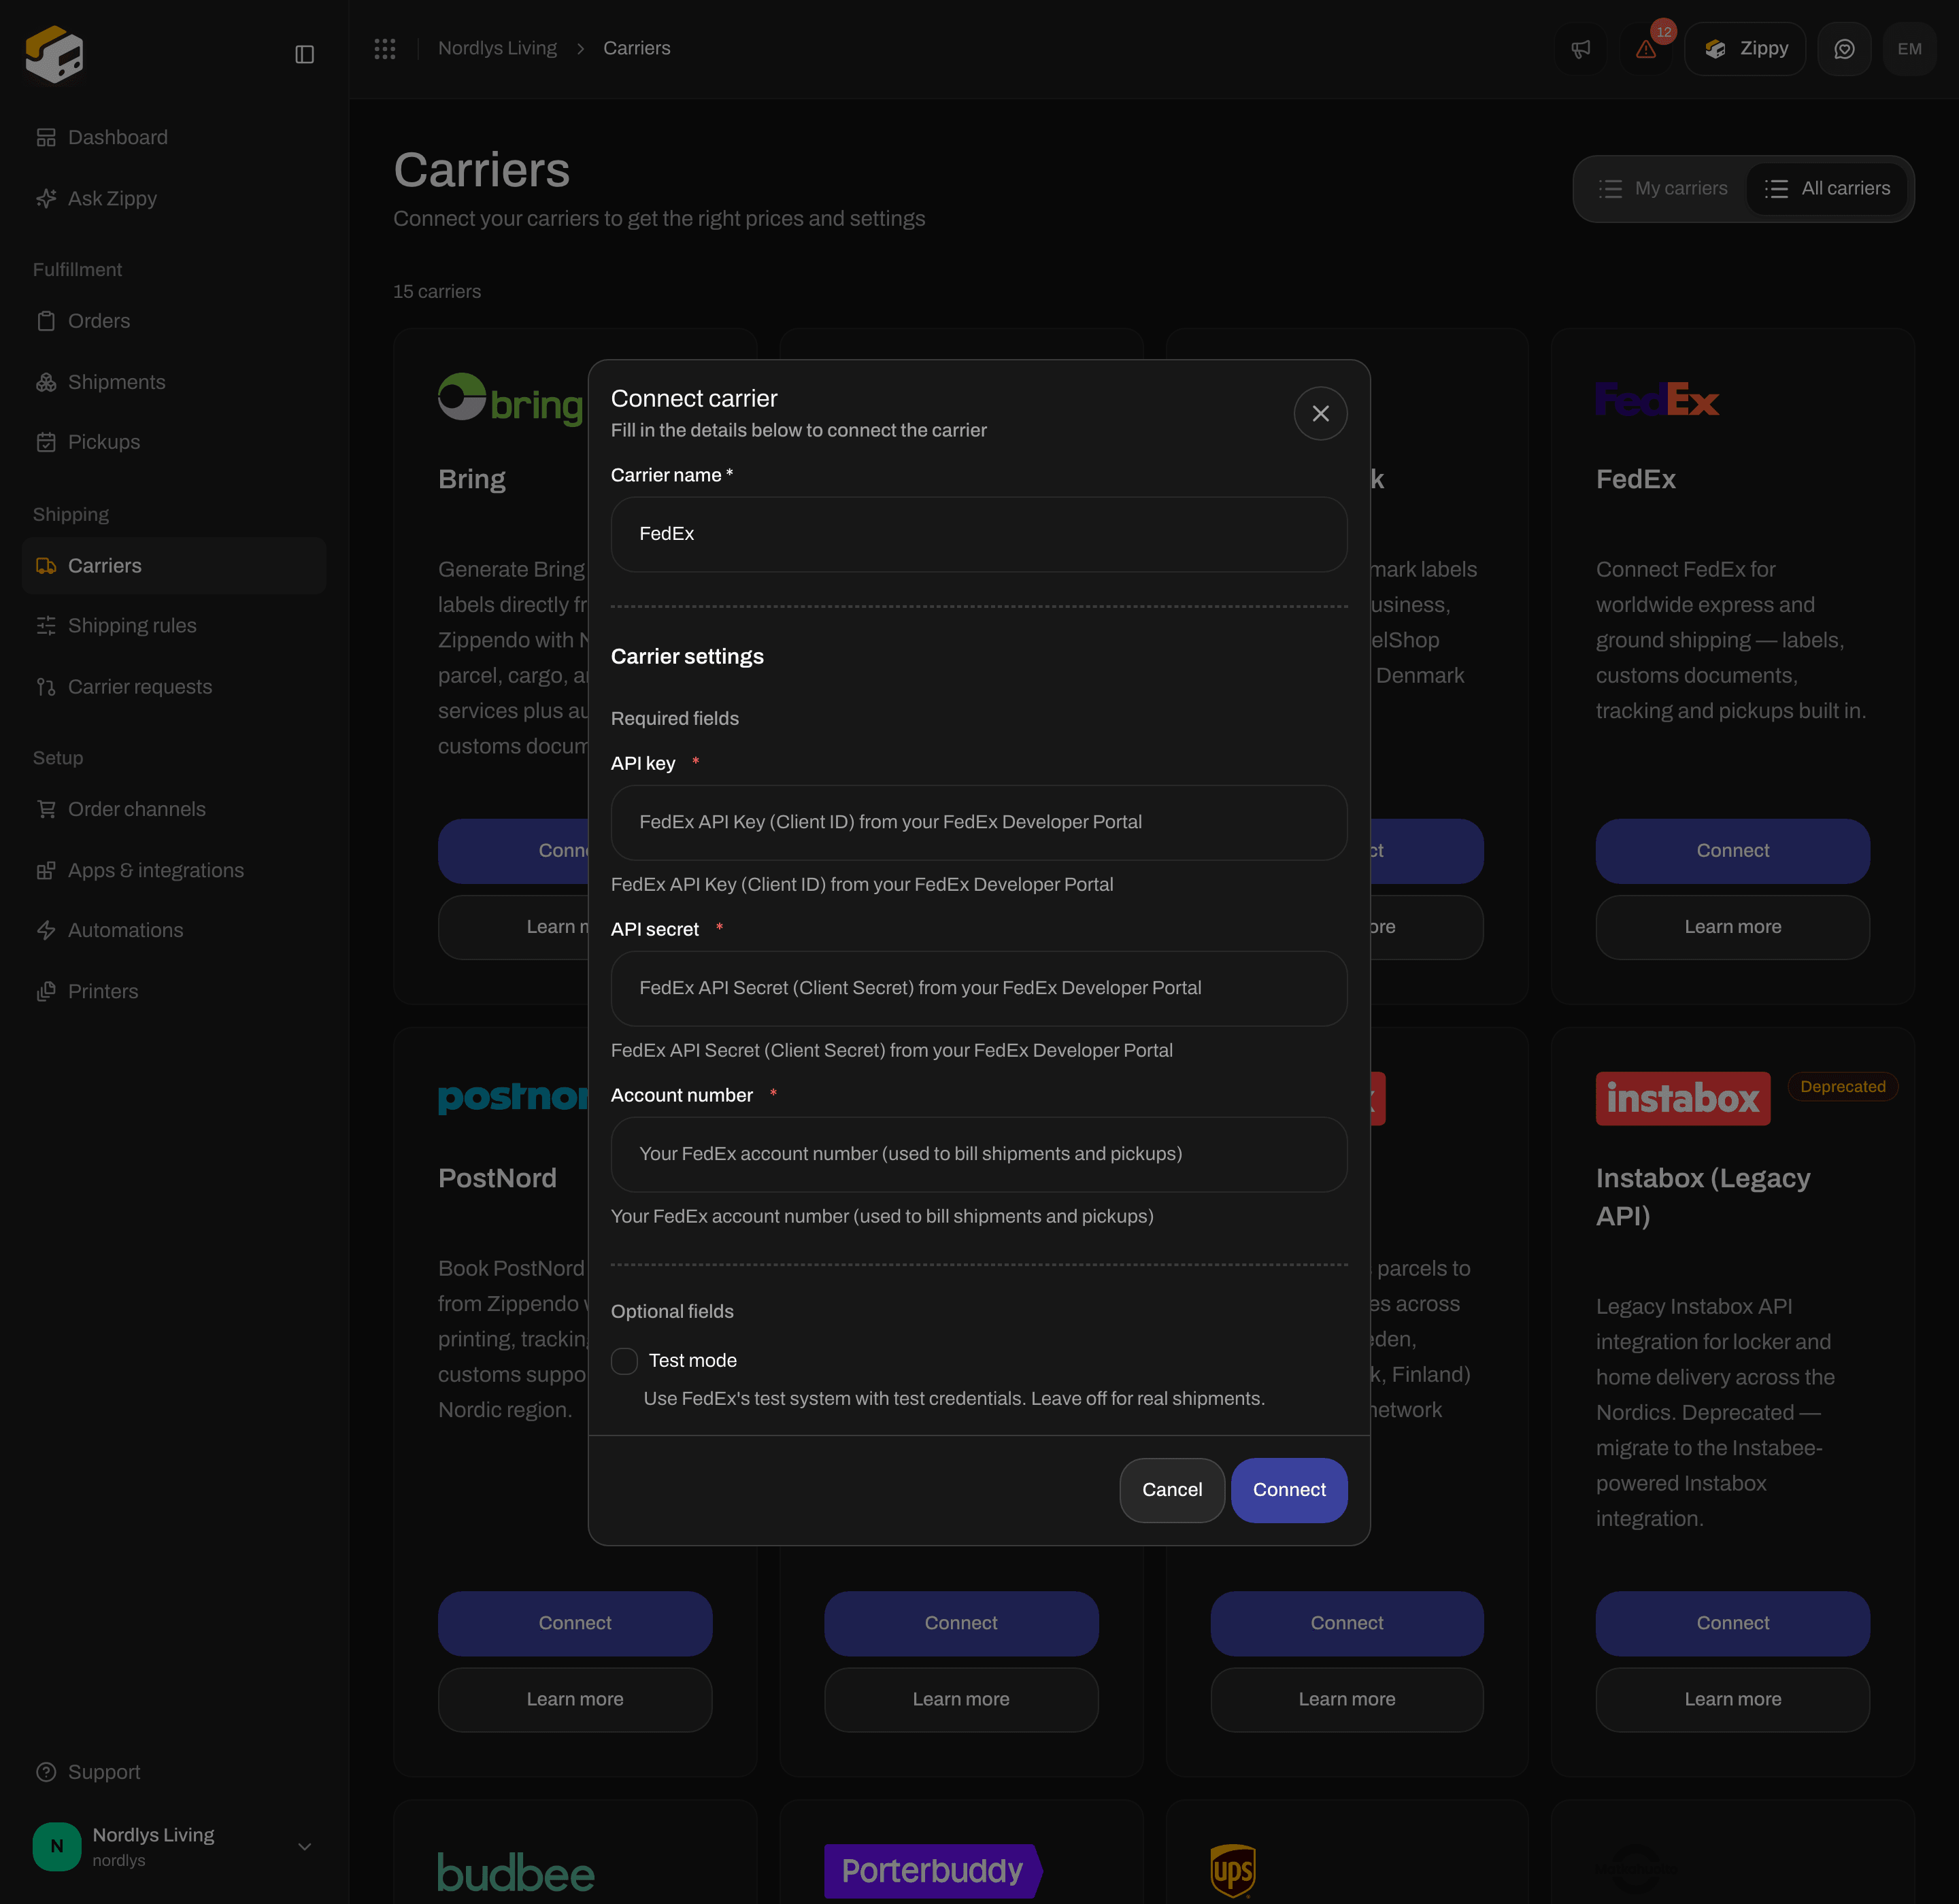Click the Orders clipboard icon

pyautogui.click(x=46, y=321)
